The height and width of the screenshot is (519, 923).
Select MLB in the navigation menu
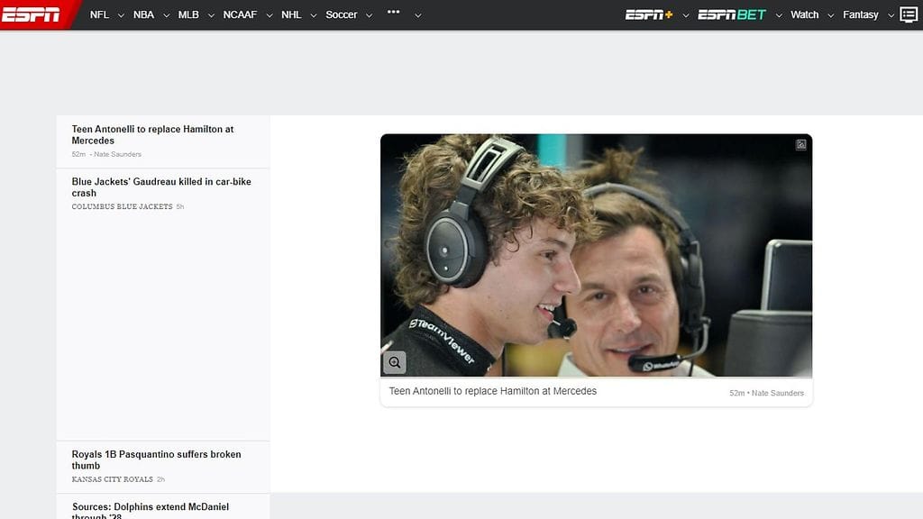pos(188,14)
